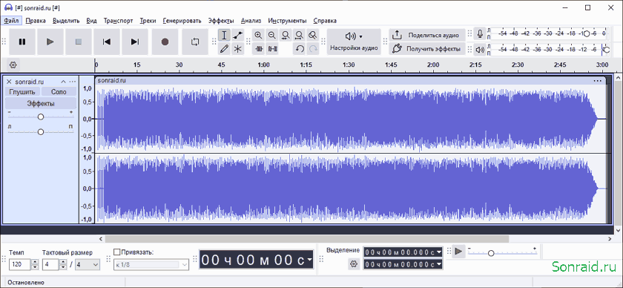Open the Вид menu

[x=91, y=21]
